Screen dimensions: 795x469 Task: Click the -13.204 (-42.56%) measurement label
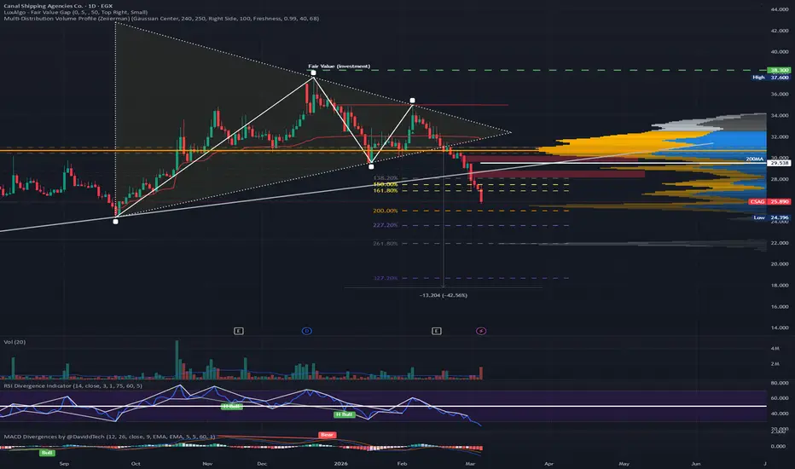tap(444, 295)
